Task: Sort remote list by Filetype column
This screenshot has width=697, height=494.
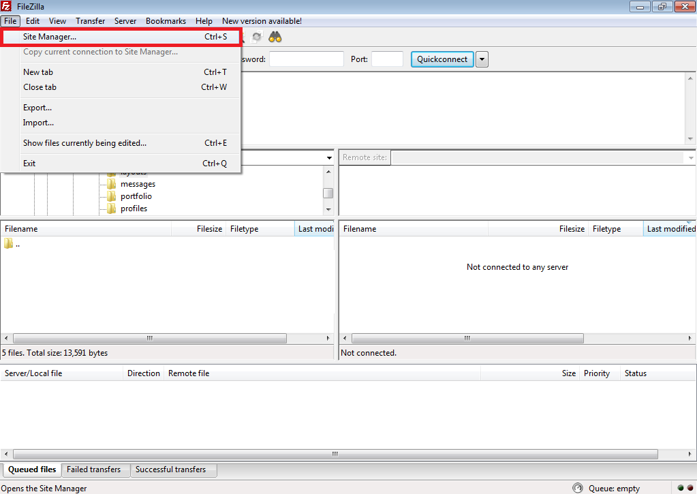Action: [x=616, y=229]
